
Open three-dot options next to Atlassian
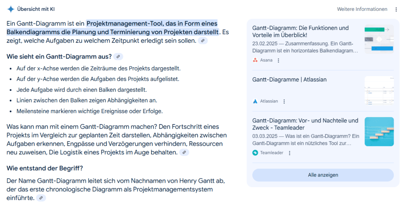(284, 101)
